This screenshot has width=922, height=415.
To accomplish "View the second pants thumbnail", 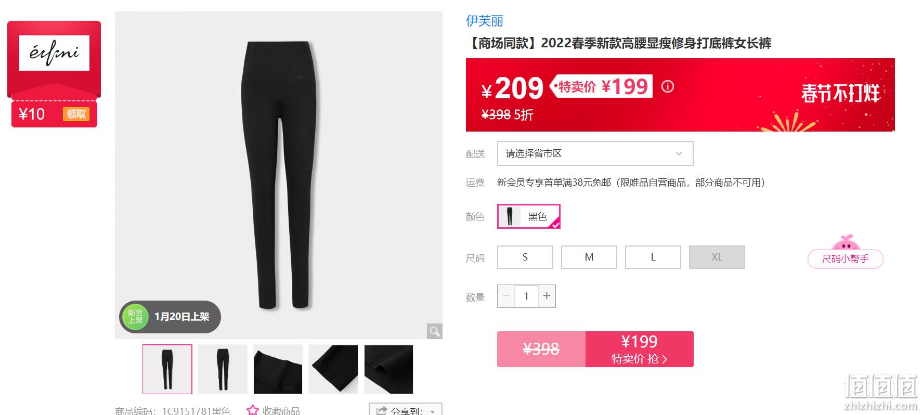I will point(223,369).
